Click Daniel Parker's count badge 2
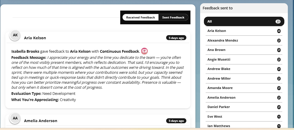Screen dimensions: 294x130 click(279, 107)
